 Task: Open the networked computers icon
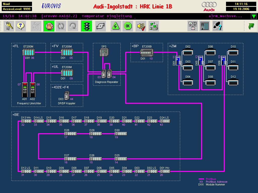coord(153,26)
